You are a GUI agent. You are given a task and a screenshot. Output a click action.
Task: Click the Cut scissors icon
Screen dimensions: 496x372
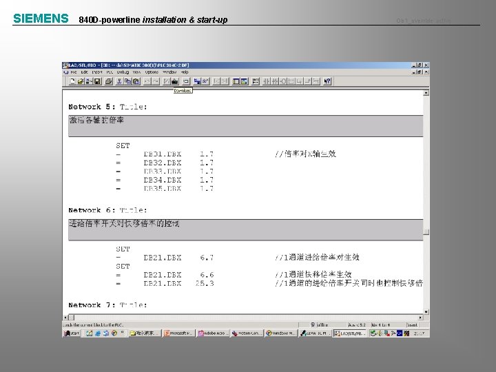click(119, 81)
